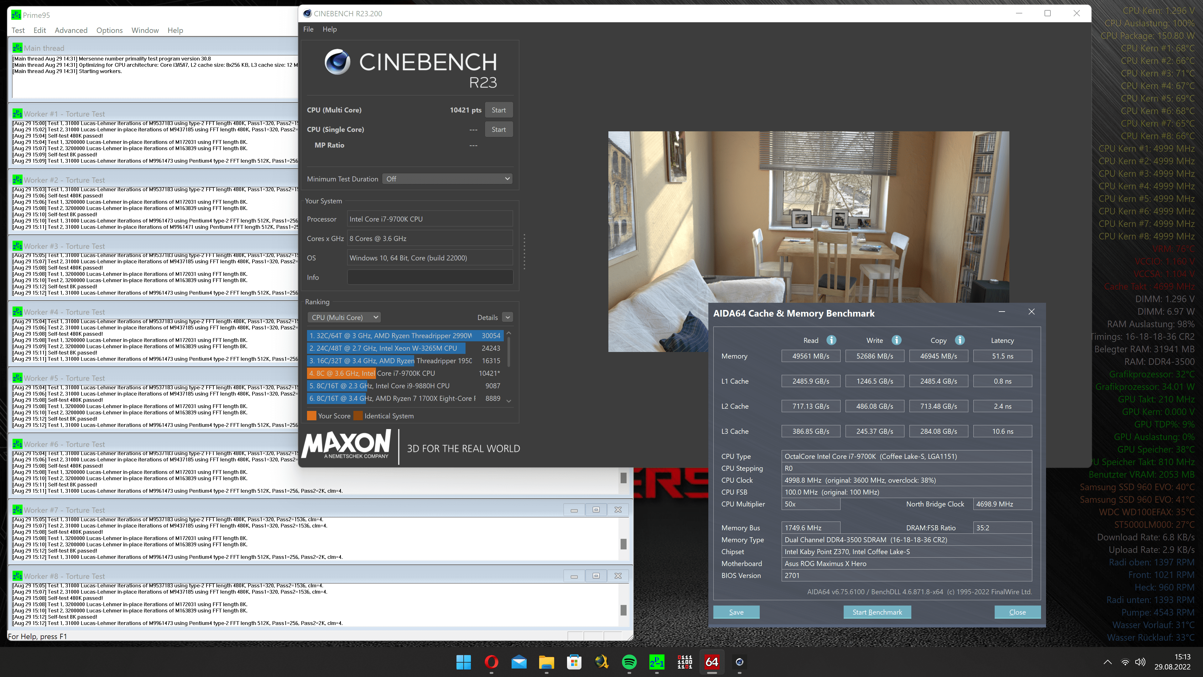
Task: Select the Intel Core i9-9880H ranking row
Action: pyautogui.click(x=405, y=386)
